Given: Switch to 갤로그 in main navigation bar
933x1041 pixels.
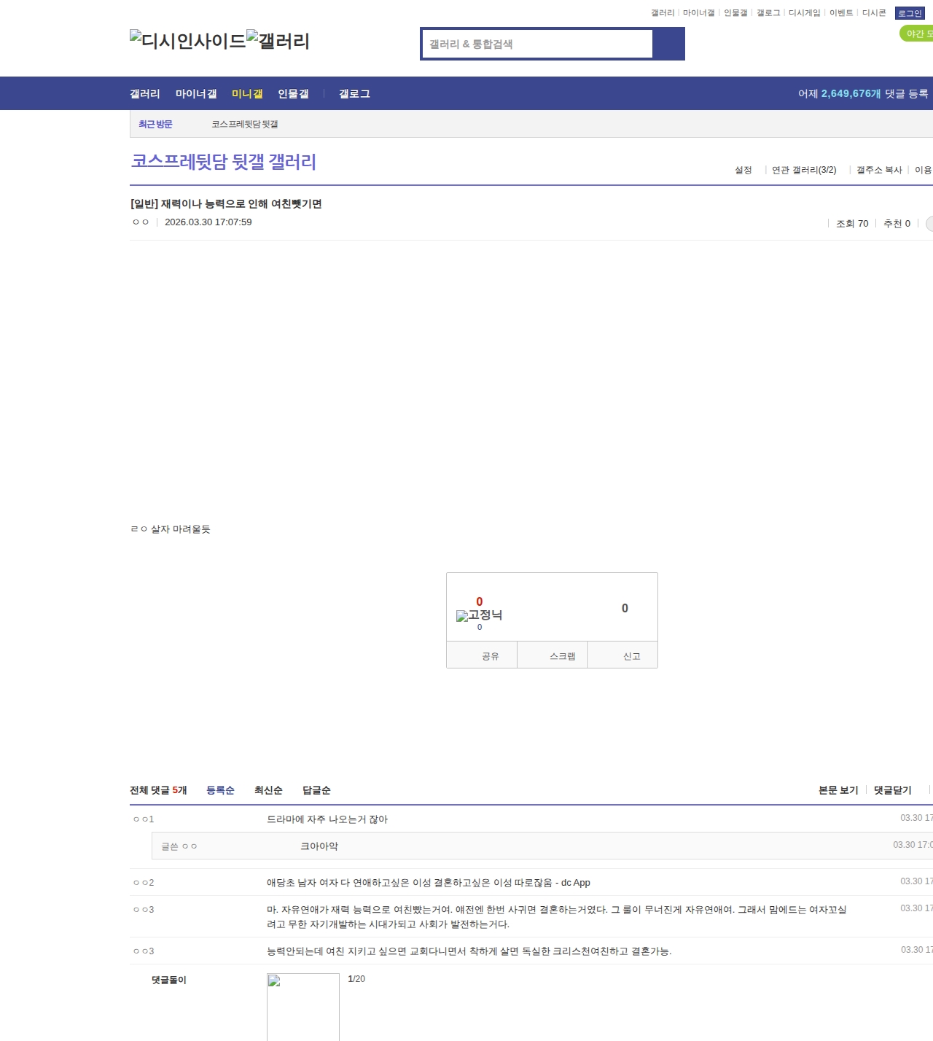Looking at the screenshot, I should [354, 93].
